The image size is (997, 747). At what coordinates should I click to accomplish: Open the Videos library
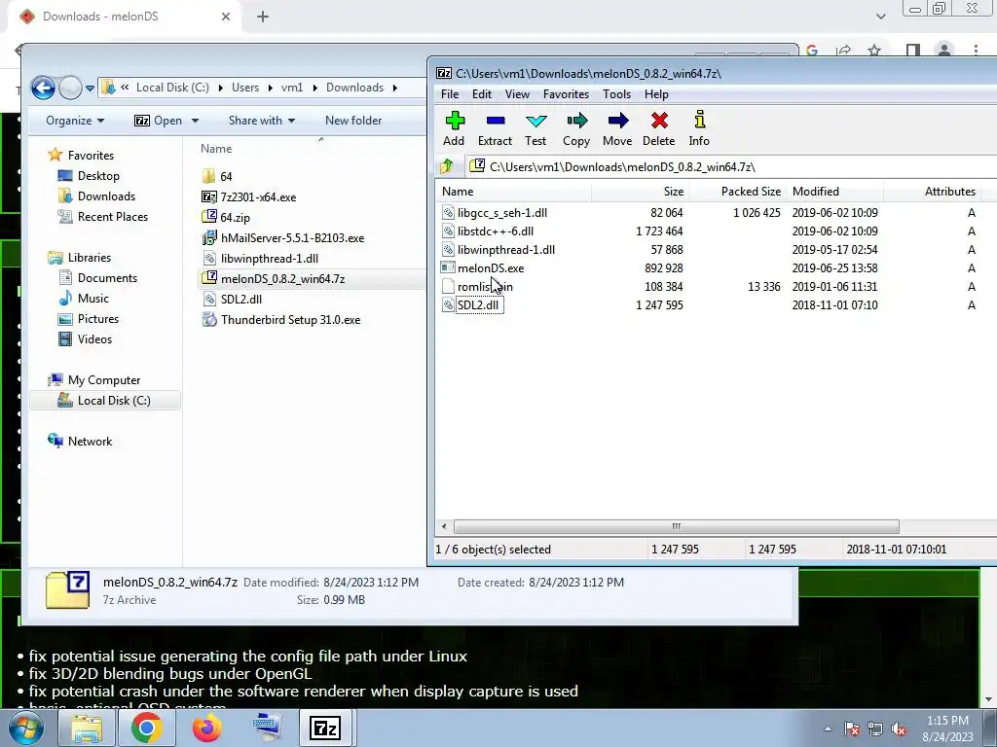[85, 339]
